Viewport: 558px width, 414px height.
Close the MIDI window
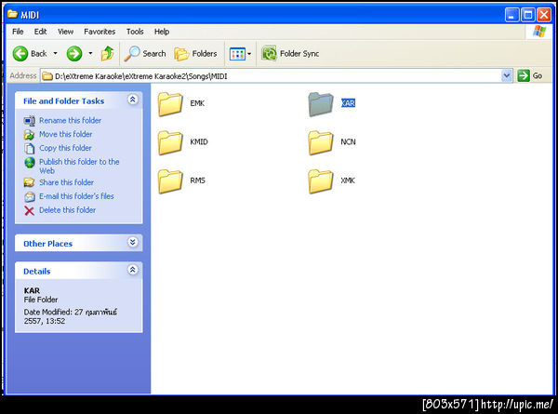[544, 15]
